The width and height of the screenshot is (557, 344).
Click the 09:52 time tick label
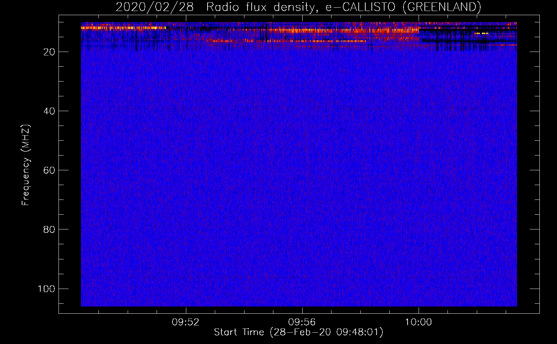coord(186,322)
